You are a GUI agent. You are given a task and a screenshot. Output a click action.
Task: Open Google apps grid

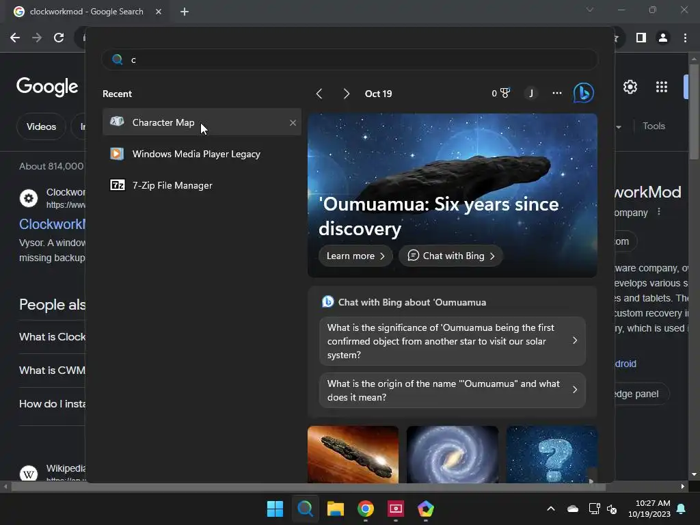point(662,87)
